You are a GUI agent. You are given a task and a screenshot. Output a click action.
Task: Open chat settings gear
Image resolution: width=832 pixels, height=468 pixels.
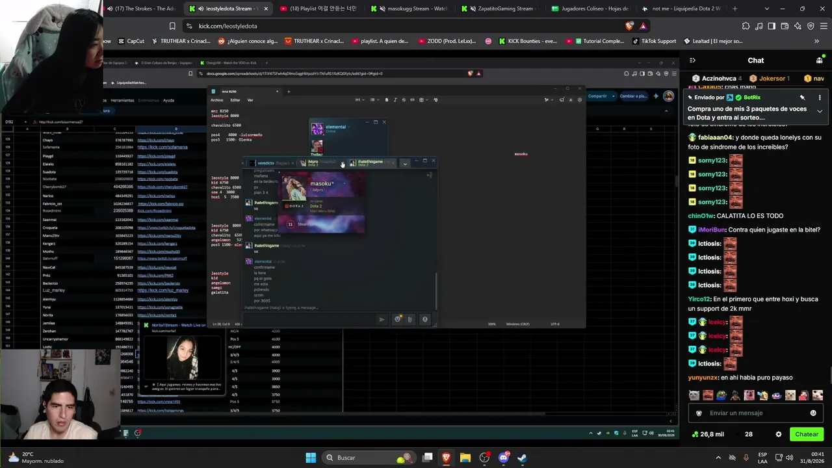(779, 434)
